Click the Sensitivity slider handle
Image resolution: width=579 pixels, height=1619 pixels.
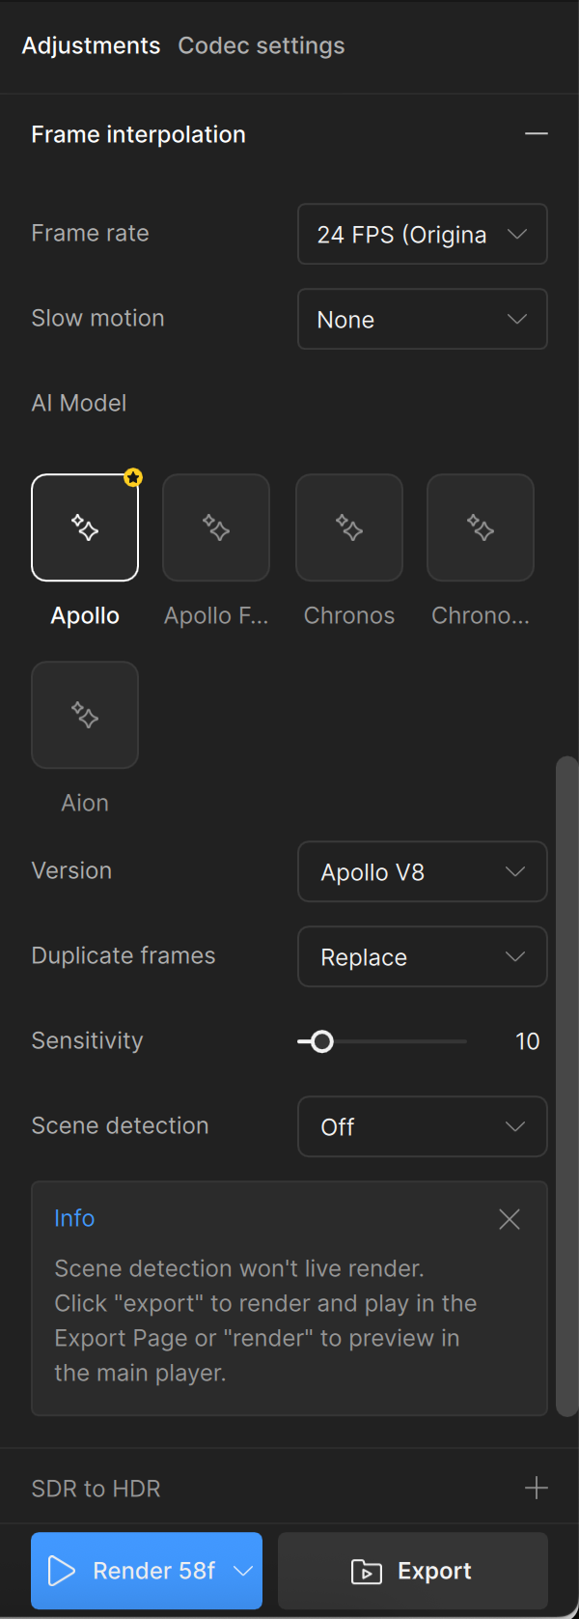coord(322,1041)
